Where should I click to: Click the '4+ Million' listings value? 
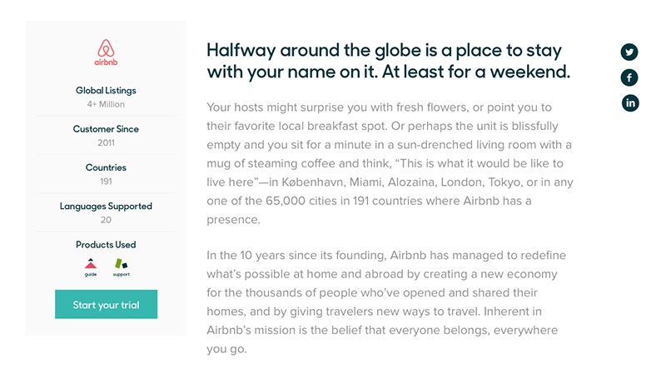click(x=106, y=104)
